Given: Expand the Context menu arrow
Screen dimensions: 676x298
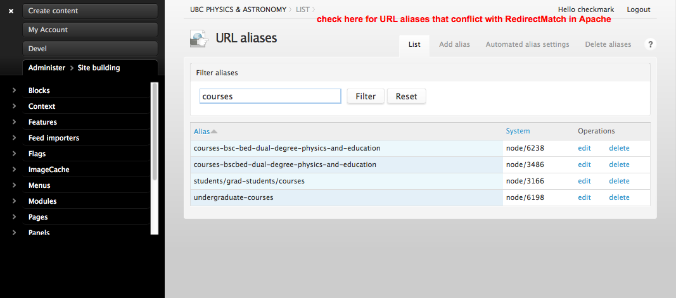Looking at the screenshot, I should [14, 106].
